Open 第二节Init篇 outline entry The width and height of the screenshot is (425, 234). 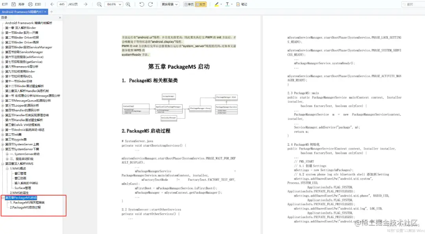pos(13,135)
